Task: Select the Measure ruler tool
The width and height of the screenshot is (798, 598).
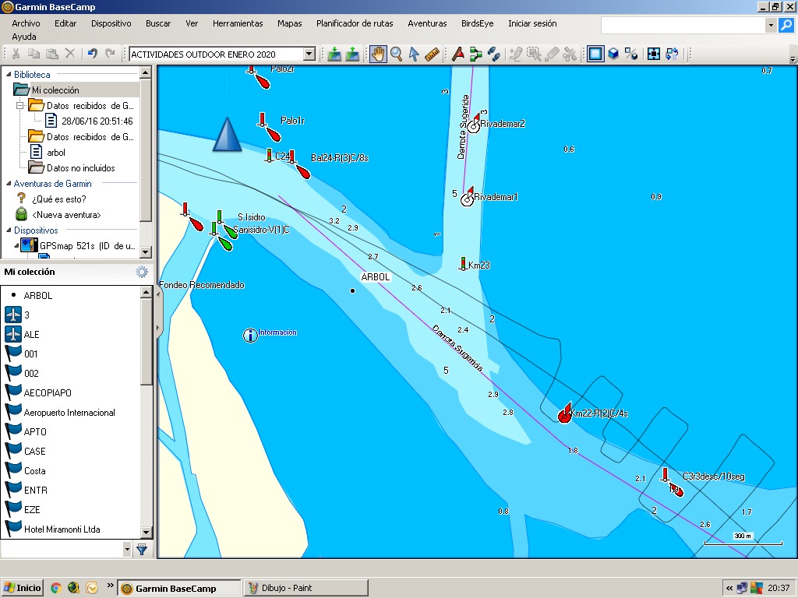Action: coord(432,54)
